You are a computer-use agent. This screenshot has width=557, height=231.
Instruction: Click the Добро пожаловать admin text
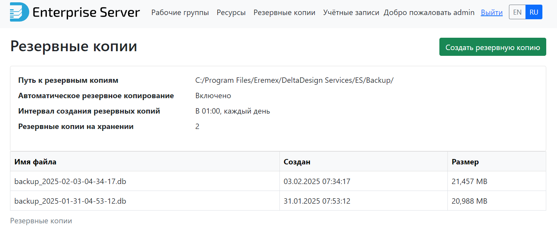[x=429, y=13]
